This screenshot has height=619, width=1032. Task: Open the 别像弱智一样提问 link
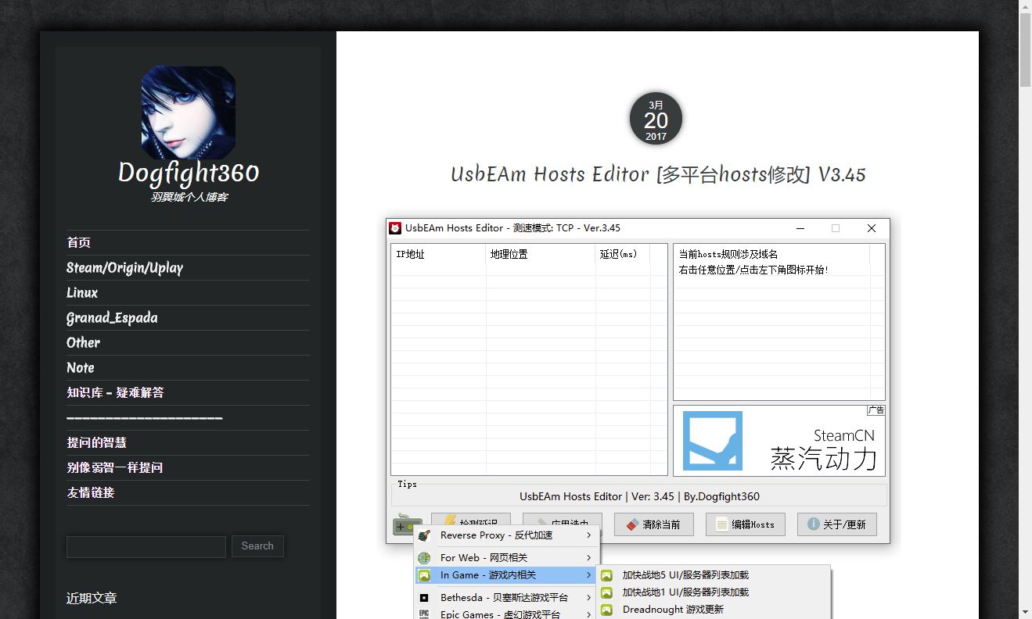(x=114, y=468)
